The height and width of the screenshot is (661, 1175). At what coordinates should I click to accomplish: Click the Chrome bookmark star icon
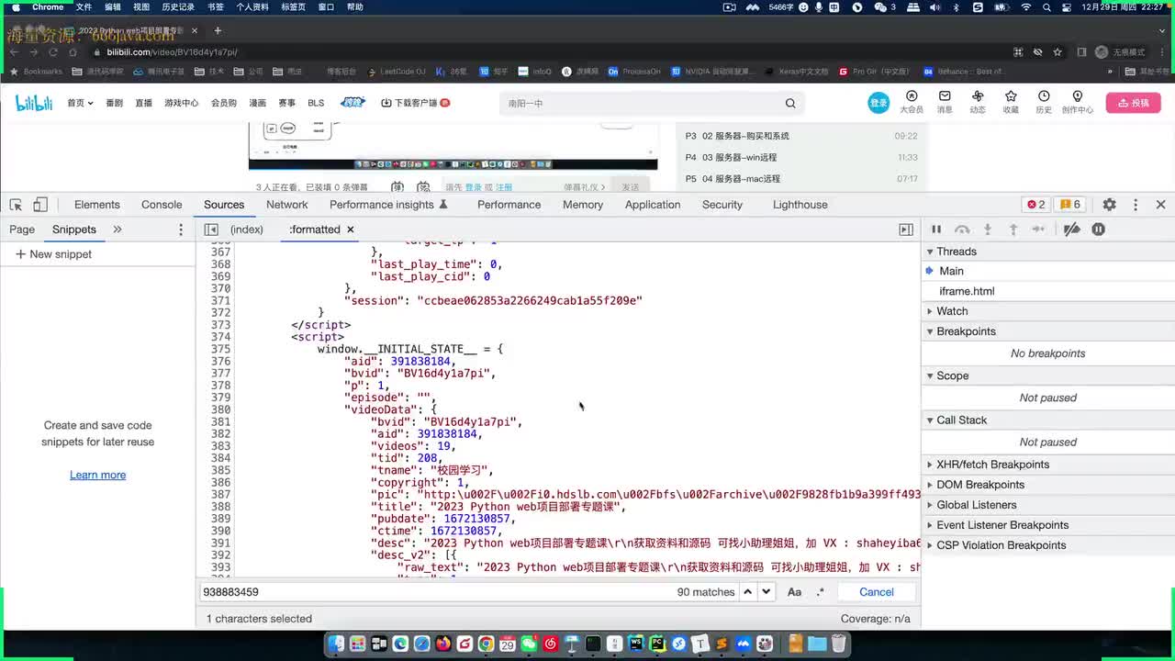click(1057, 52)
